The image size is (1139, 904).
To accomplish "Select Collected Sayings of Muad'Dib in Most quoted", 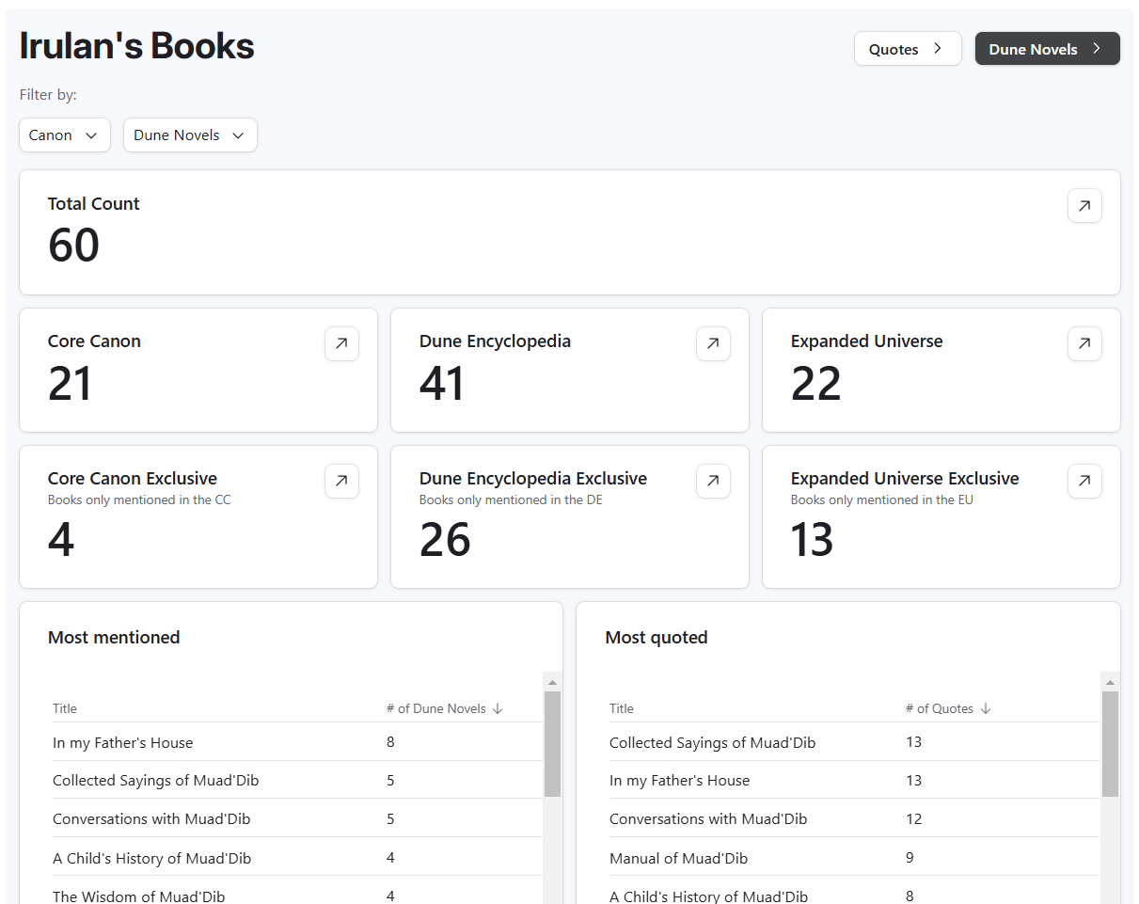I will 854,742.
